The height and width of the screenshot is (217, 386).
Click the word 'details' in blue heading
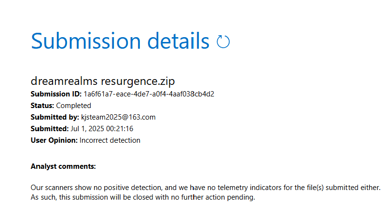pos(179,41)
